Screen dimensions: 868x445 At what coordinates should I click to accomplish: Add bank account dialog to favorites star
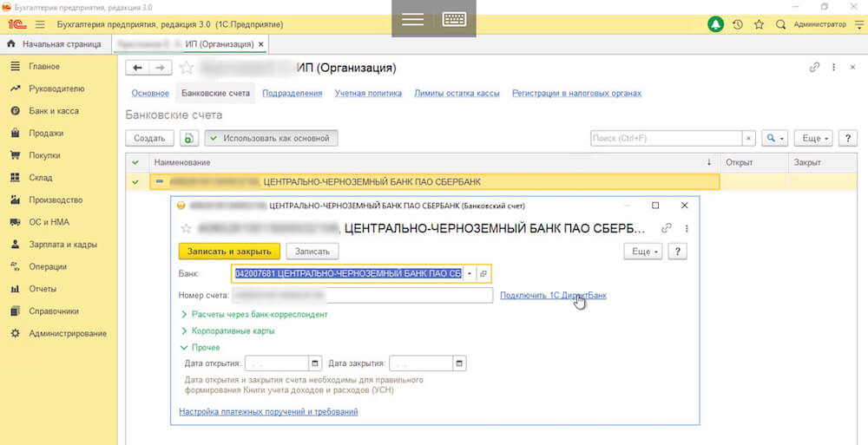tap(187, 228)
